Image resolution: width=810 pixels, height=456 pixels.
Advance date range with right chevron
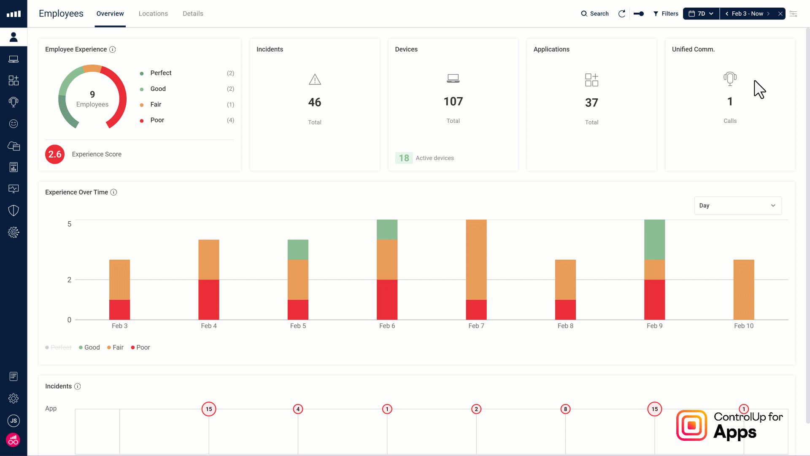pyautogui.click(x=769, y=14)
